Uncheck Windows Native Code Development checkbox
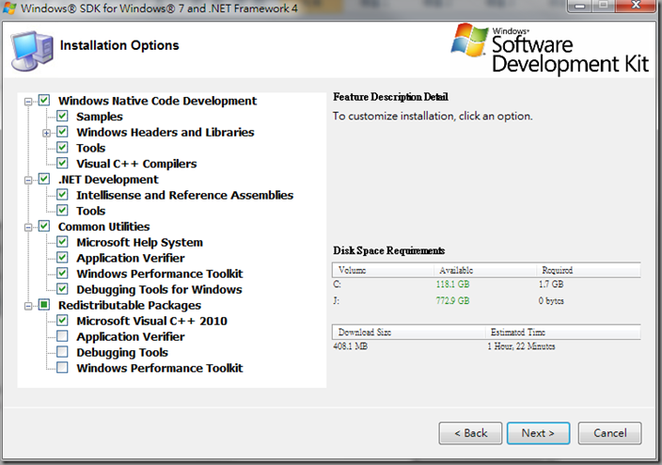 coord(44,101)
